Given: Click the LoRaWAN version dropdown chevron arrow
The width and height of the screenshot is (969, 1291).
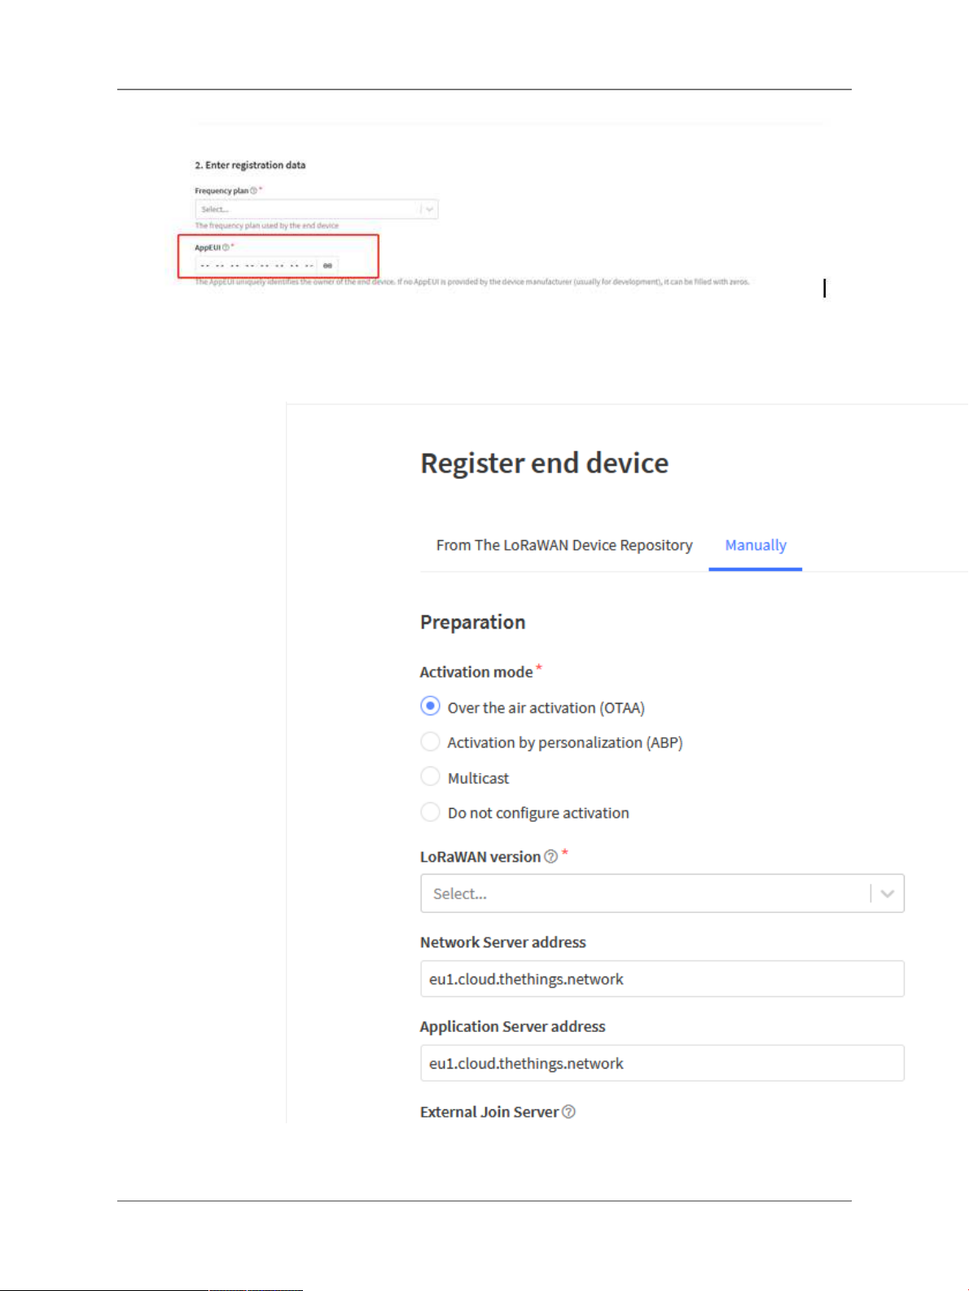Looking at the screenshot, I should [x=888, y=894].
